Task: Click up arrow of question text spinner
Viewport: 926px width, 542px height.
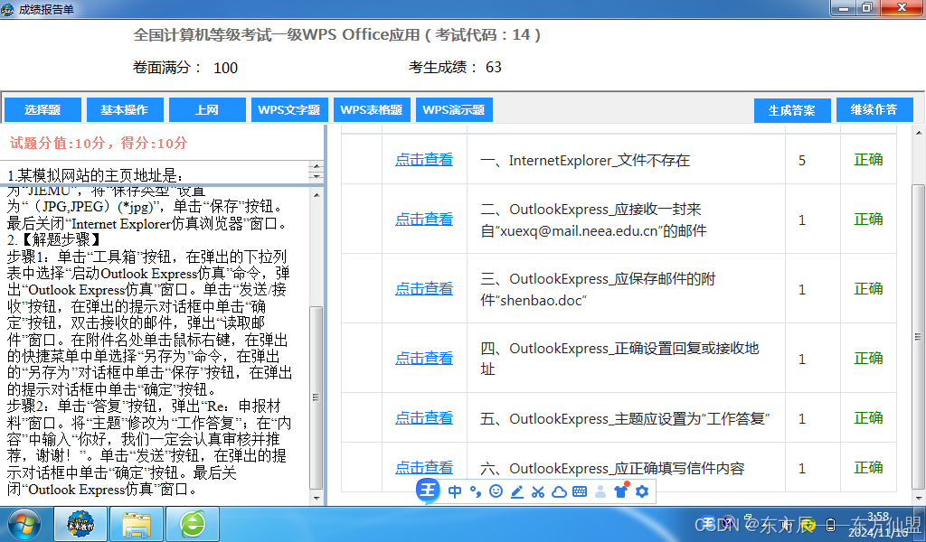Action: pos(317,167)
